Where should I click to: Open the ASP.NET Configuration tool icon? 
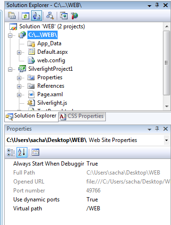click(74, 16)
